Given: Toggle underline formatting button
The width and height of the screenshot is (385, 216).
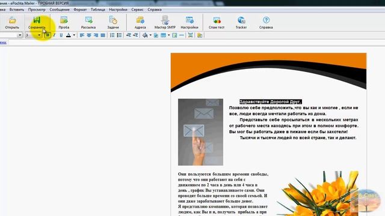Looking at the screenshot, I should tap(61, 35).
